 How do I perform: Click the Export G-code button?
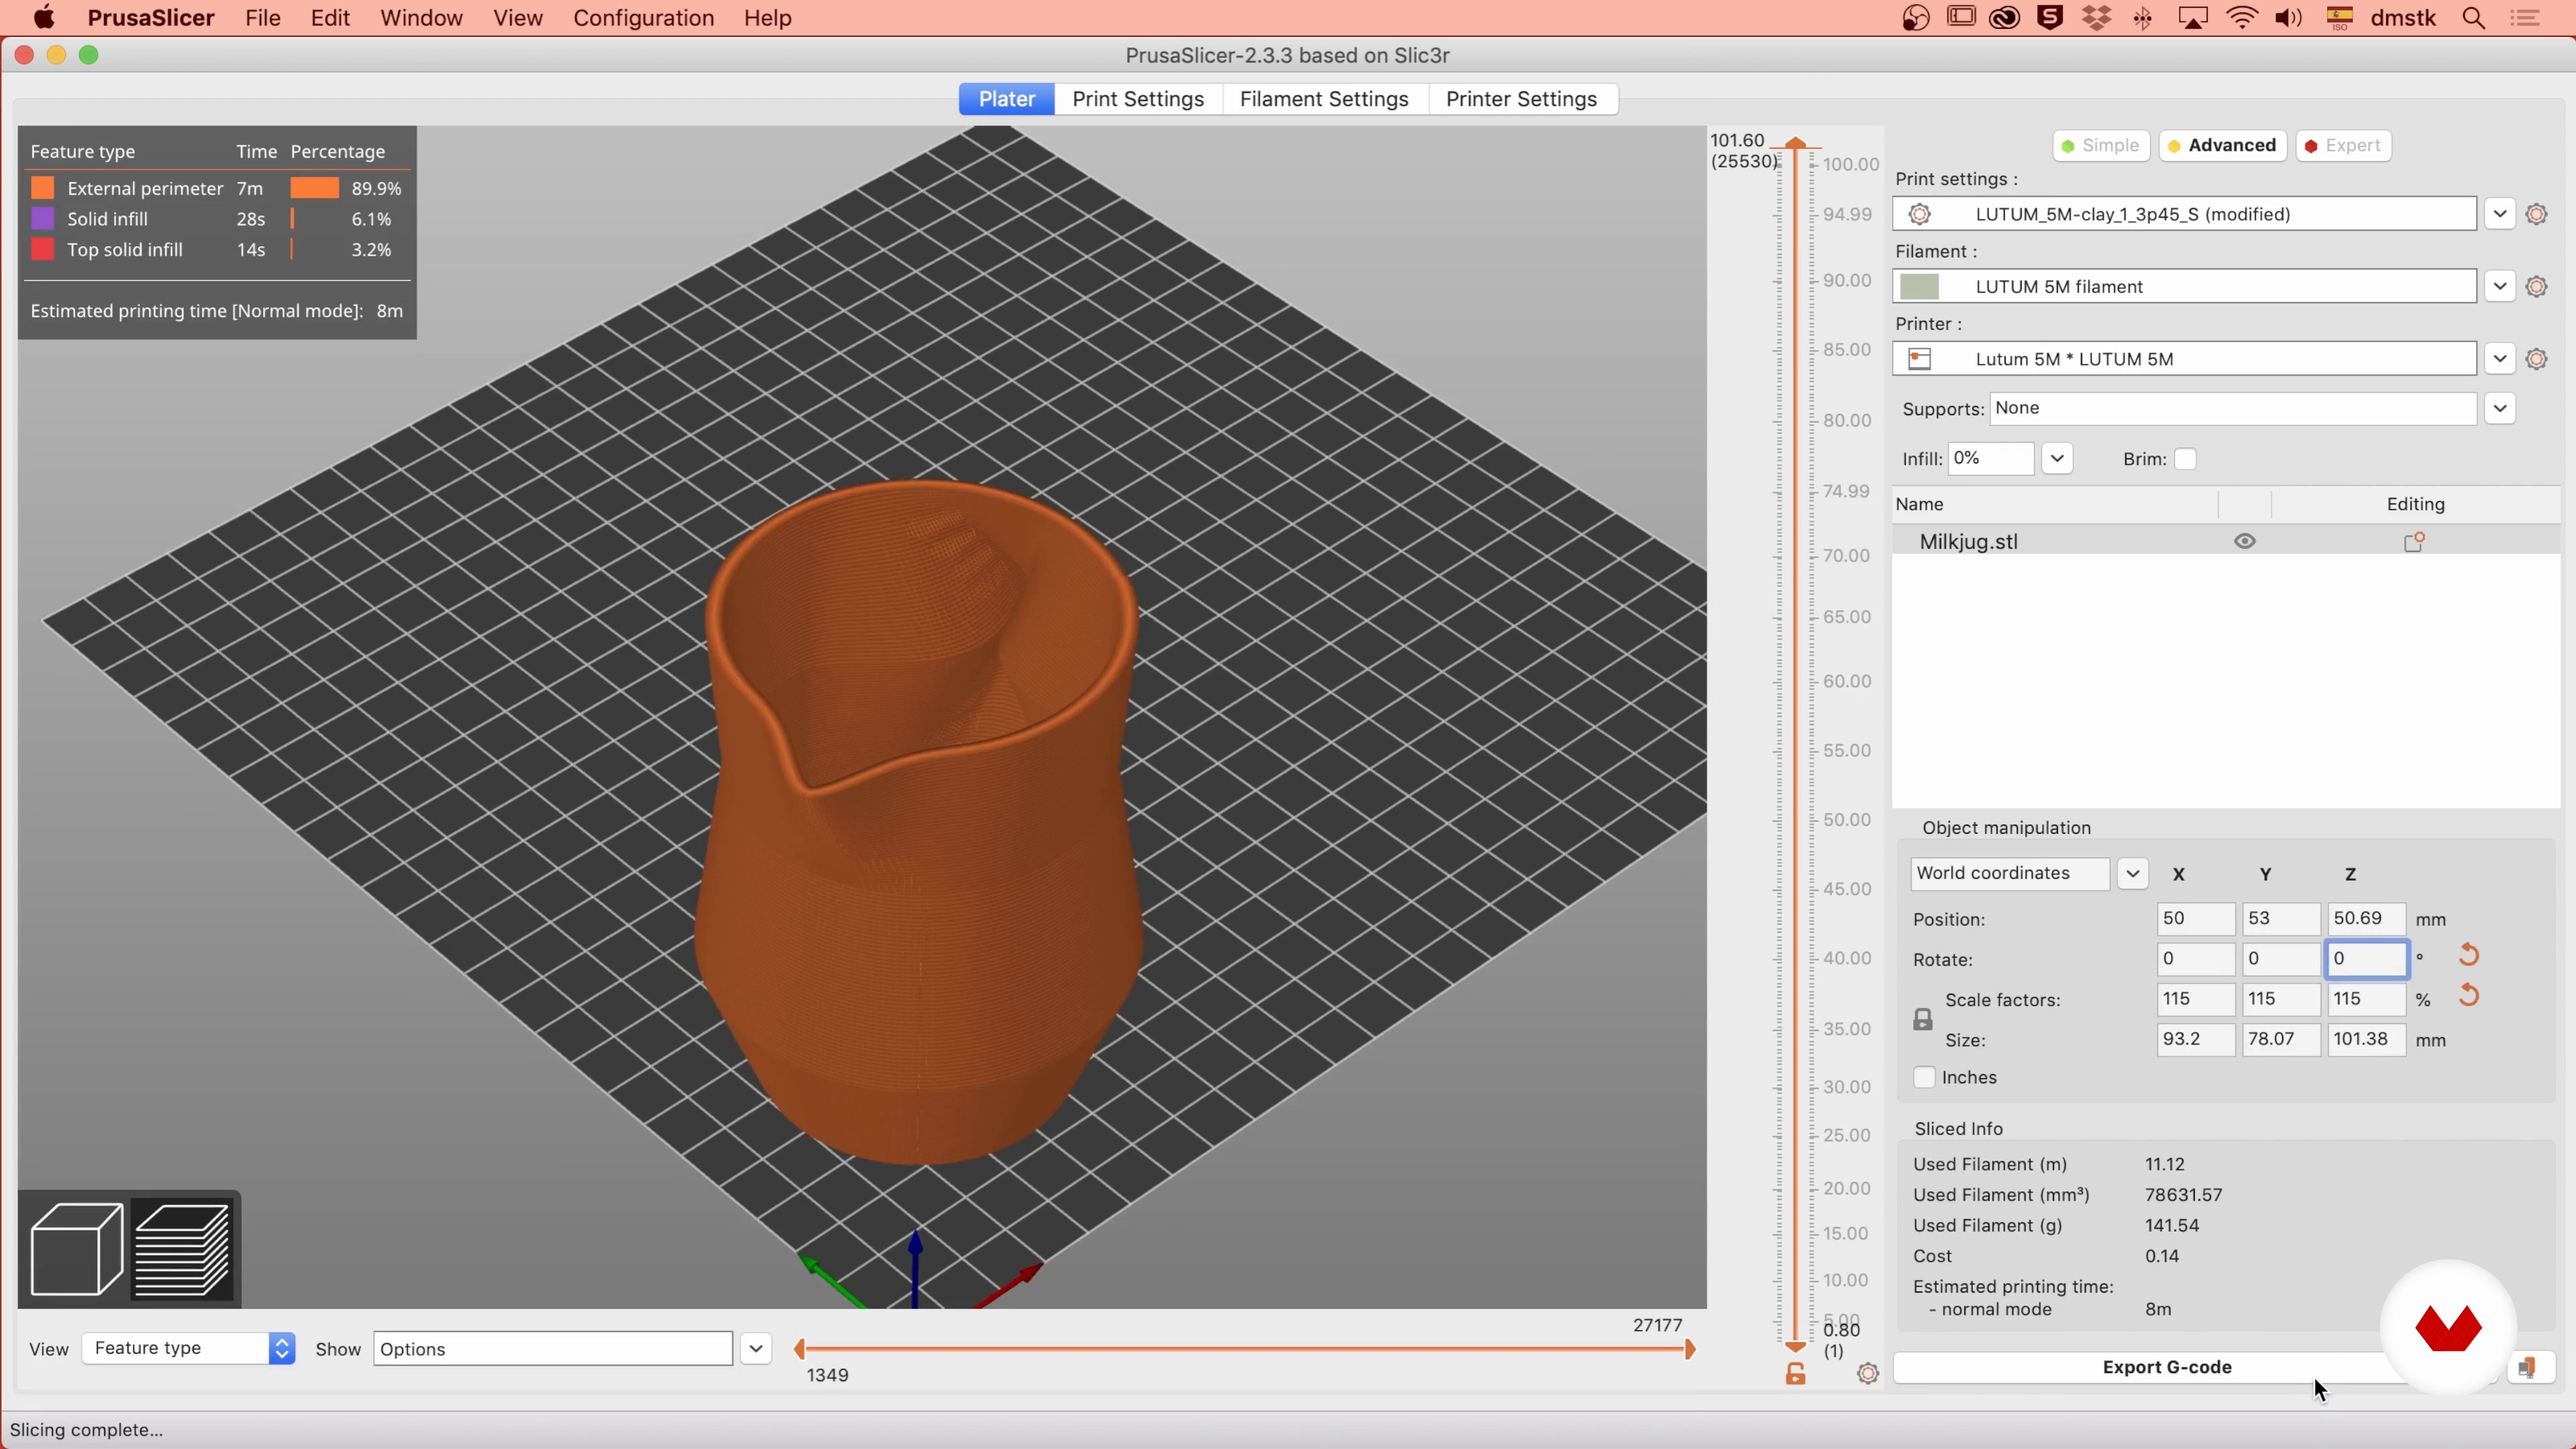2167,1367
